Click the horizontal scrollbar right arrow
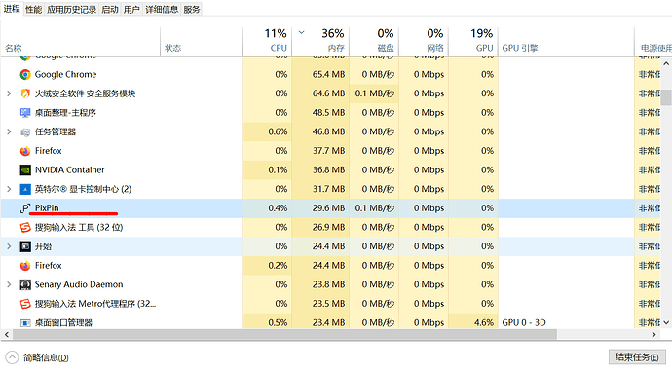The height and width of the screenshot is (374, 672). [653, 335]
